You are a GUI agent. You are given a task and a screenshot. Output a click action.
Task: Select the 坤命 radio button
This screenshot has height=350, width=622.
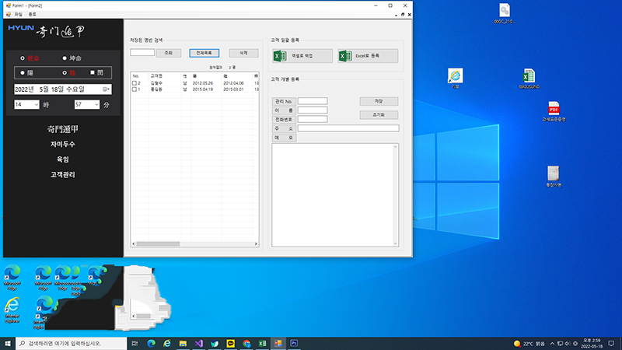65,58
